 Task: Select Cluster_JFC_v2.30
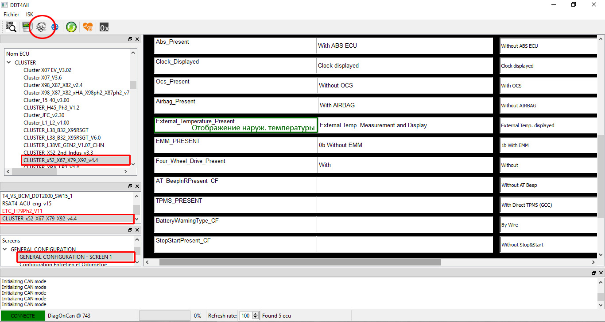pyautogui.click(x=44, y=115)
